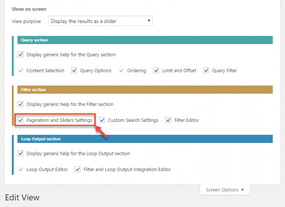
Task: Uncheck the Custom Search Settings checkbox
Action: coord(102,120)
